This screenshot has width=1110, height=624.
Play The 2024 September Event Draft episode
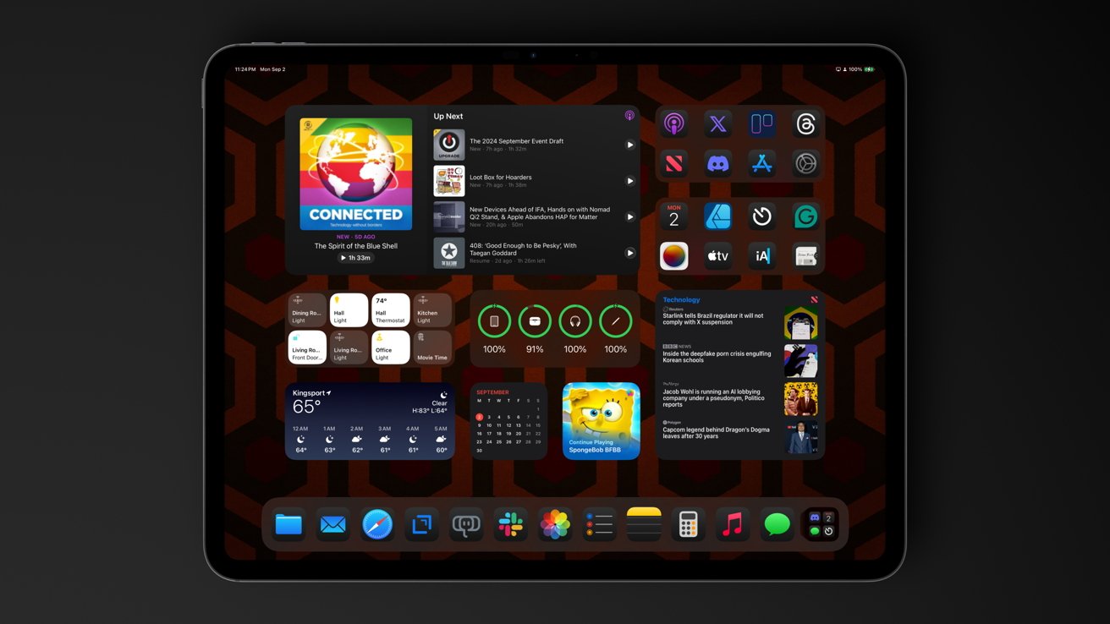coord(629,145)
